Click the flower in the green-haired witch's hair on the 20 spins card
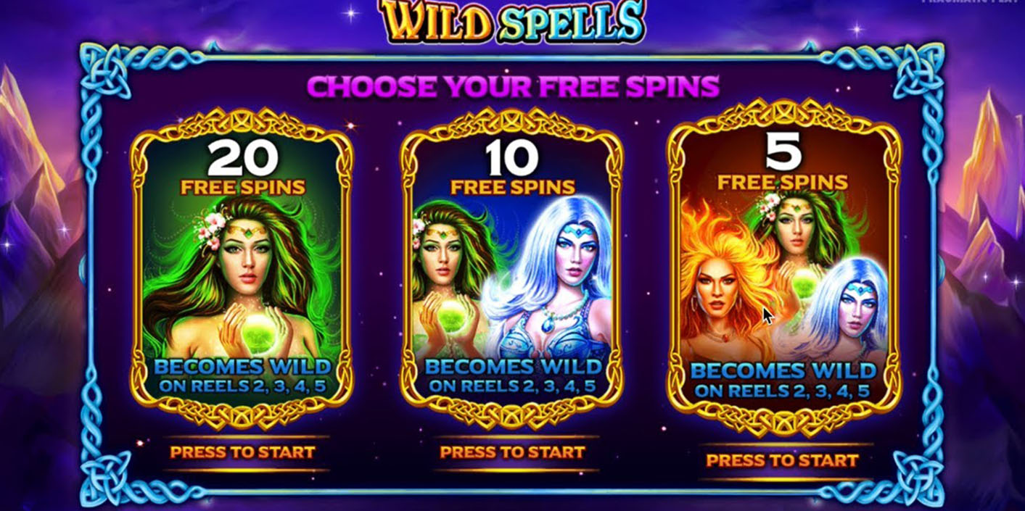This screenshot has width=1025, height=511. coord(211,227)
